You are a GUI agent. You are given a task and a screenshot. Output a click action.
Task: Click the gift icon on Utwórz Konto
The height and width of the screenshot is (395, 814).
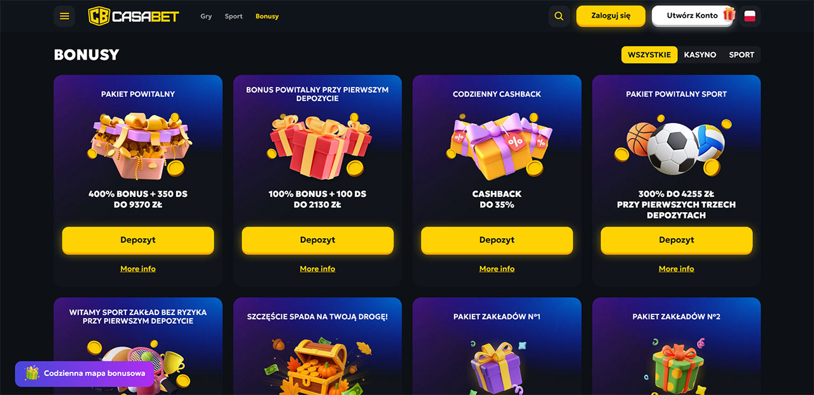[x=729, y=14]
